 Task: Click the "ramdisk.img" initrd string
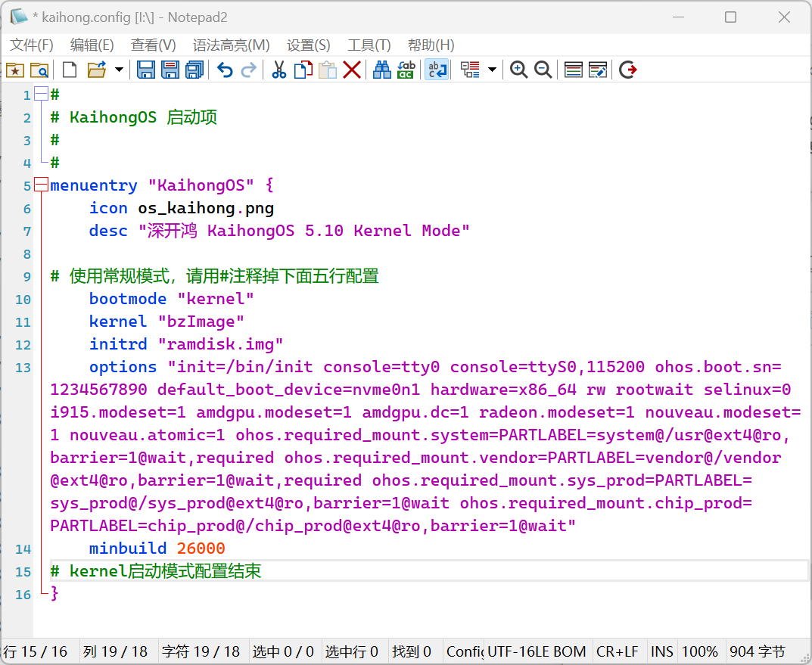[x=221, y=345]
